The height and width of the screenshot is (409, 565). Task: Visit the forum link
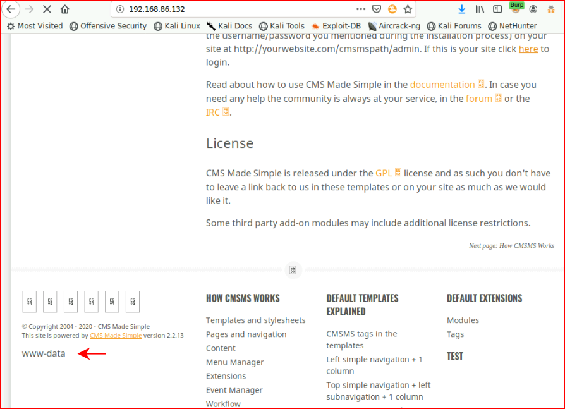point(479,99)
